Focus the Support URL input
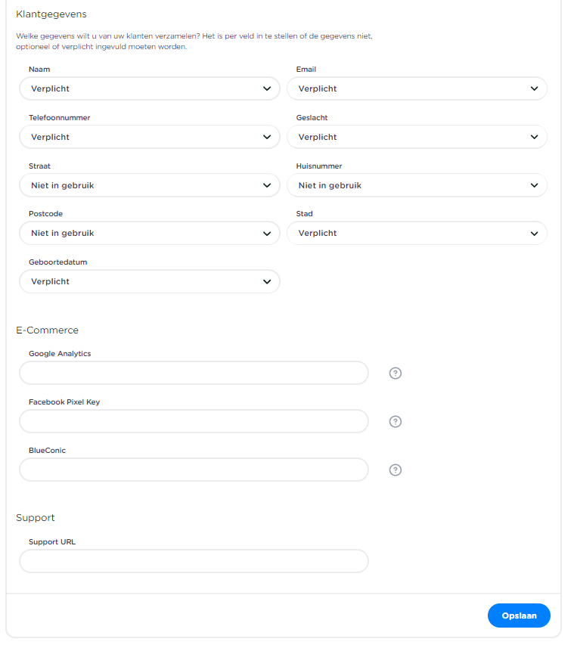 click(x=194, y=561)
